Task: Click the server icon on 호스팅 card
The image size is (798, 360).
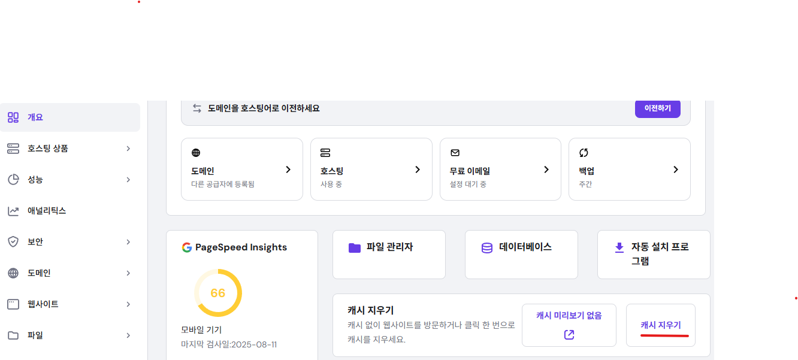Action: point(325,153)
